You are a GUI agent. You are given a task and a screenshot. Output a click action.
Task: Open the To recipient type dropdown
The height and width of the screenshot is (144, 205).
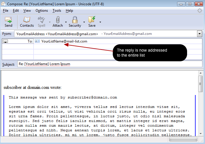(5, 41)
